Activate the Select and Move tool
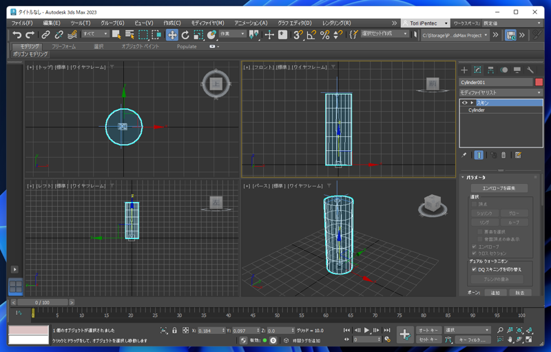 coord(171,34)
